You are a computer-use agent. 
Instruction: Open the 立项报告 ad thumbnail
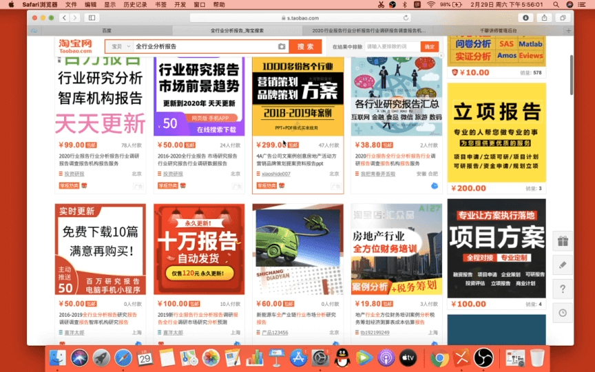(497, 132)
